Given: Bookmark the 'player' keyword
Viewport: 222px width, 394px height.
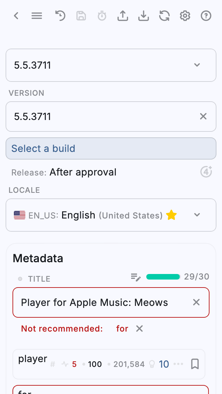Looking at the screenshot, I should [195, 364].
